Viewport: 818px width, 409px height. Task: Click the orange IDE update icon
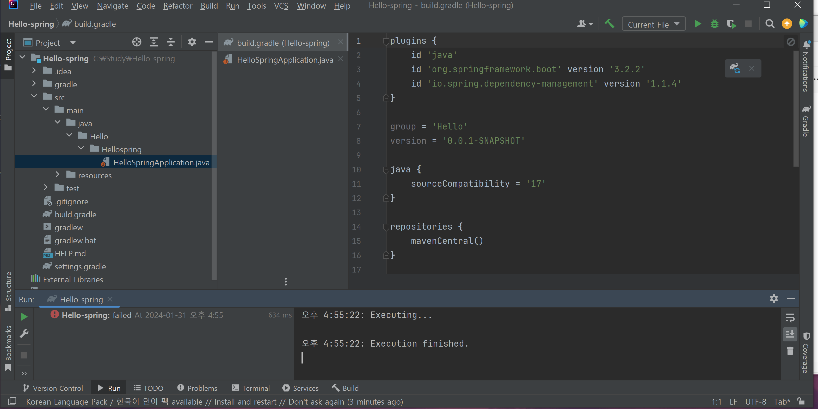pos(787,24)
